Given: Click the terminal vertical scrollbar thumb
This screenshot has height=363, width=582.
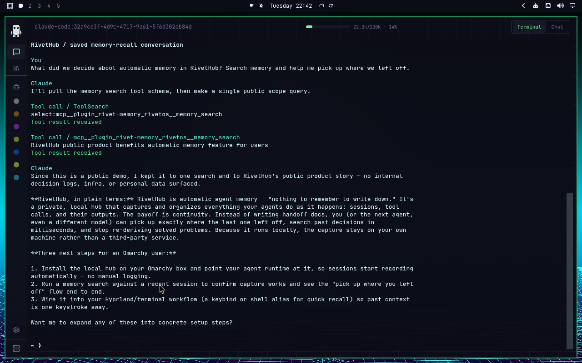Looking at the screenshot, I should pyautogui.click(x=570, y=271).
